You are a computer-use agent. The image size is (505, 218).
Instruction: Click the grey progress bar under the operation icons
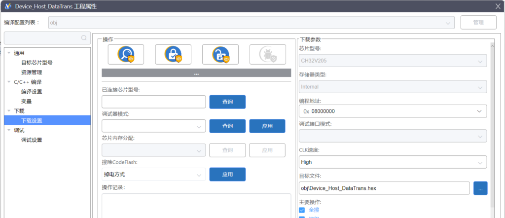click(196, 73)
